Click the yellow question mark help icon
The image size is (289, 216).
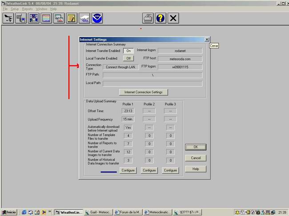(161, 18)
